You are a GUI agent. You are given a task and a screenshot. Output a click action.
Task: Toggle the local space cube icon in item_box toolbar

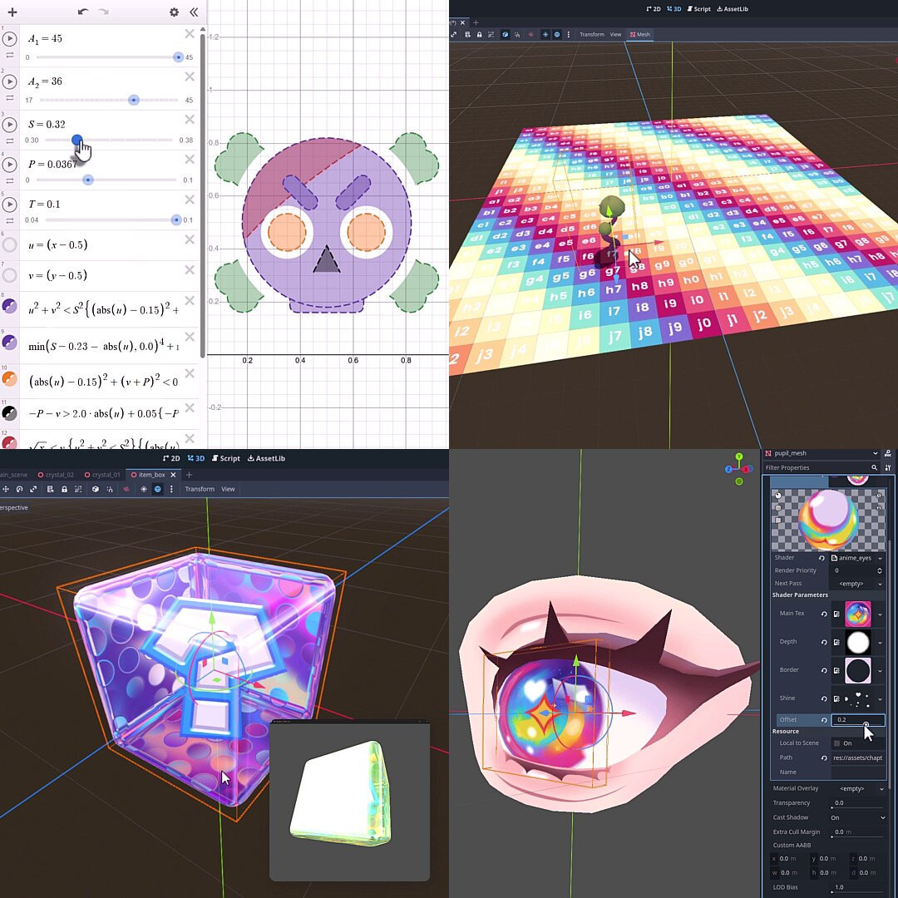click(x=95, y=489)
